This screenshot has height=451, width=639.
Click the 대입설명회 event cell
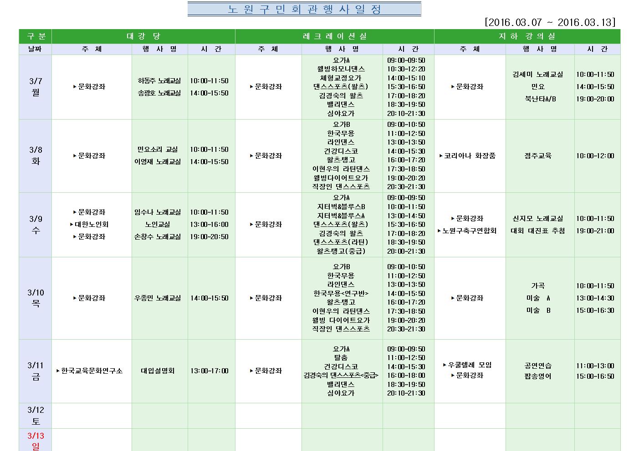[x=158, y=371]
